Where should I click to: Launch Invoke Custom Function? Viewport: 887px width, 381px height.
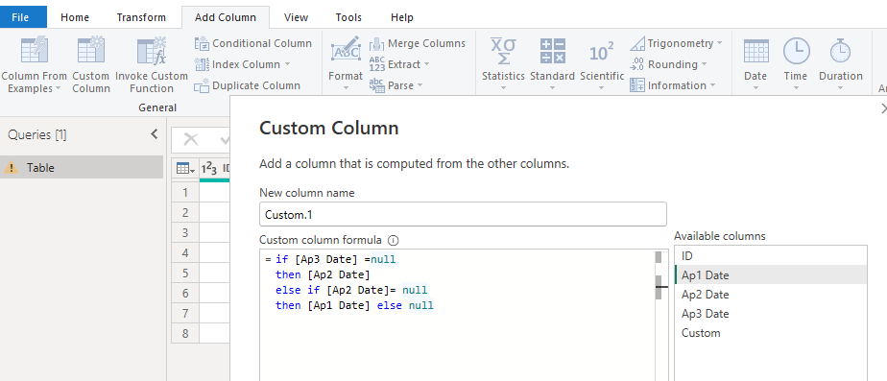pyautogui.click(x=152, y=64)
